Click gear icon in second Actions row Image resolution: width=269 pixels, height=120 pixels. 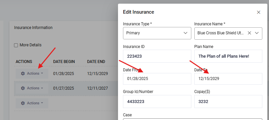pyautogui.click(x=23, y=88)
